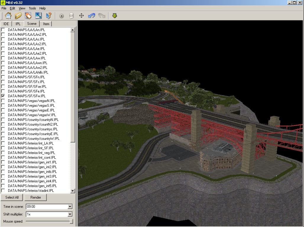The width and height of the screenshot is (304, 227).
Task: Select DATA/MAPS/country/countrys.IPL text row
Action: (x=33, y=129)
